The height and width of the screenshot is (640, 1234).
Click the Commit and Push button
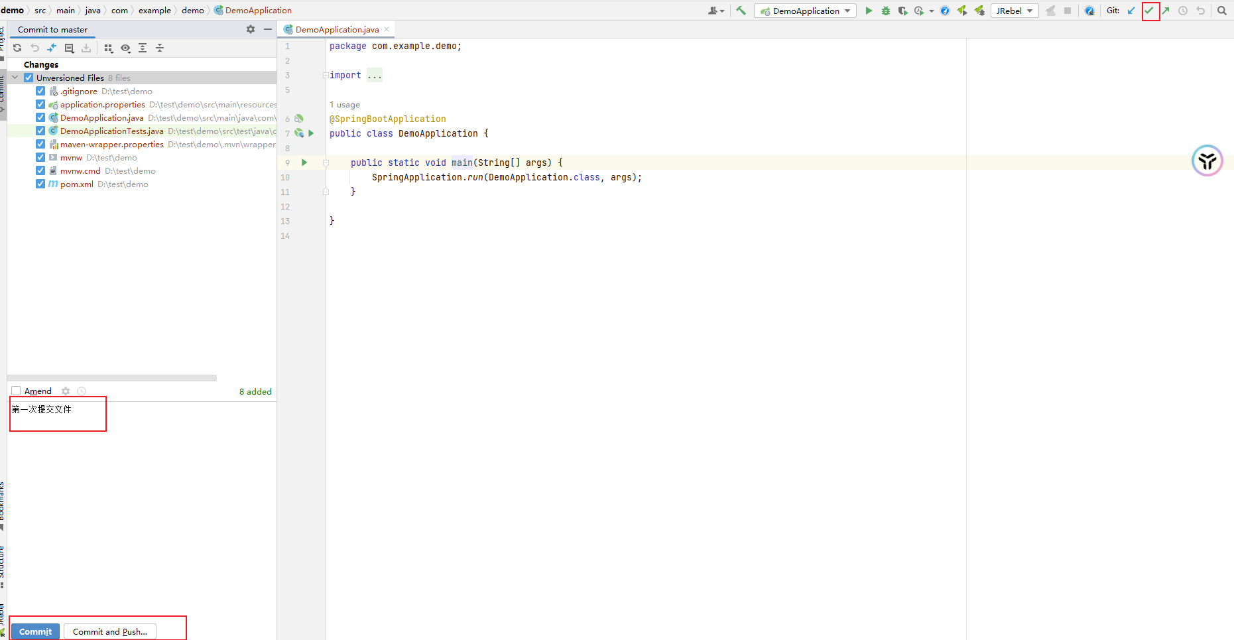coord(110,631)
